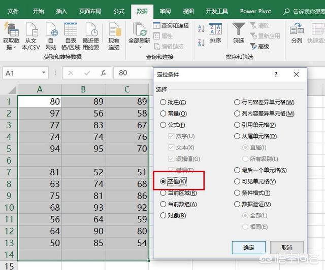Select Current Array (当前数组) radio
The width and height of the screenshot is (325, 270).
[163, 204]
